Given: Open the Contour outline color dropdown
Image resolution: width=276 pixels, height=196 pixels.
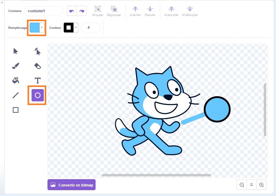Looking at the screenshot, I should click(x=76, y=28).
